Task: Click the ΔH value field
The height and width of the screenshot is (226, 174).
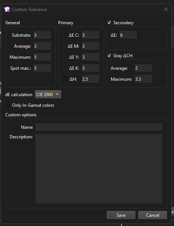Action: click(90, 79)
